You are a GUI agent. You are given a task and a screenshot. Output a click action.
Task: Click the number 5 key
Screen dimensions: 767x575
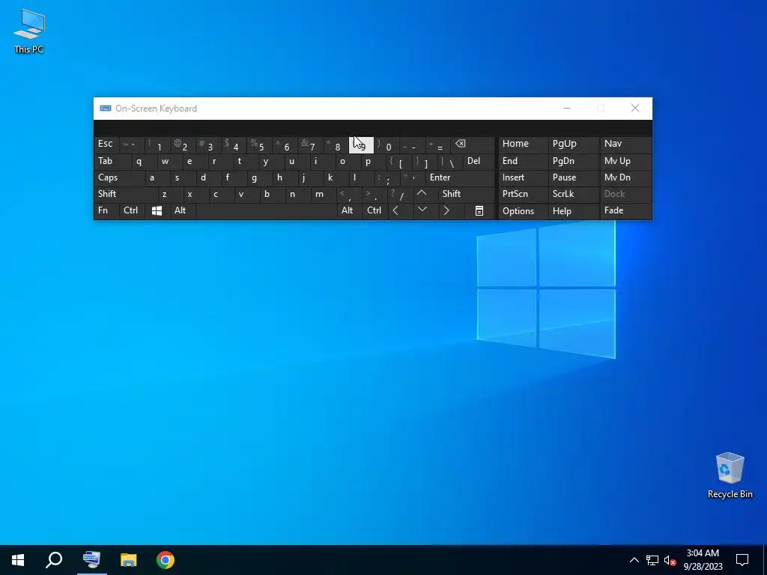pyautogui.click(x=259, y=144)
